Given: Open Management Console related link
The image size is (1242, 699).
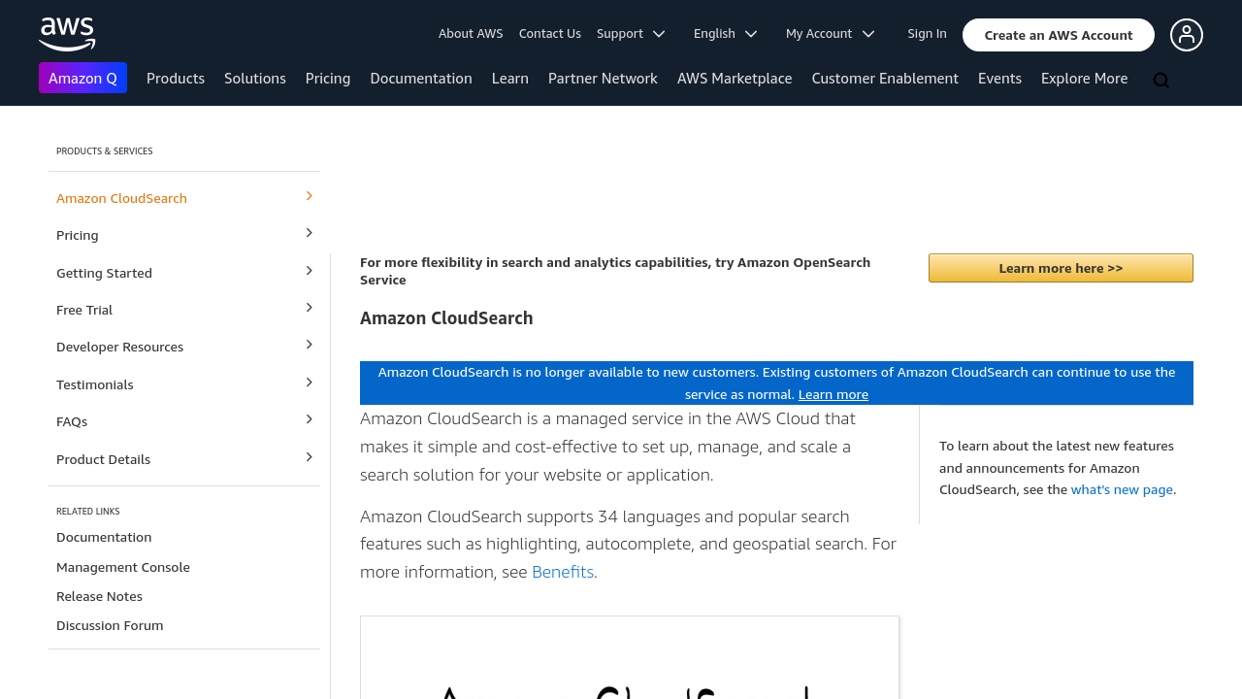Looking at the screenshot, I should 123,567.
